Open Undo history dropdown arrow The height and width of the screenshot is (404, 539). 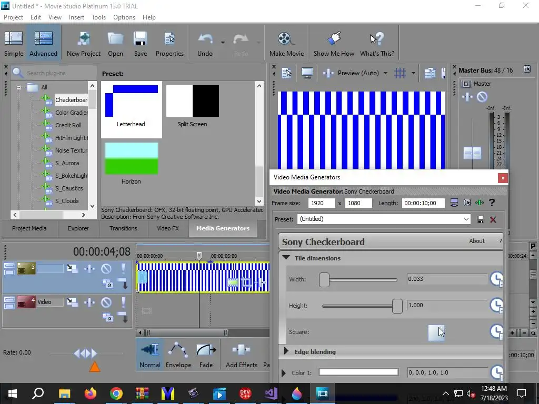[x=223, y=43]
